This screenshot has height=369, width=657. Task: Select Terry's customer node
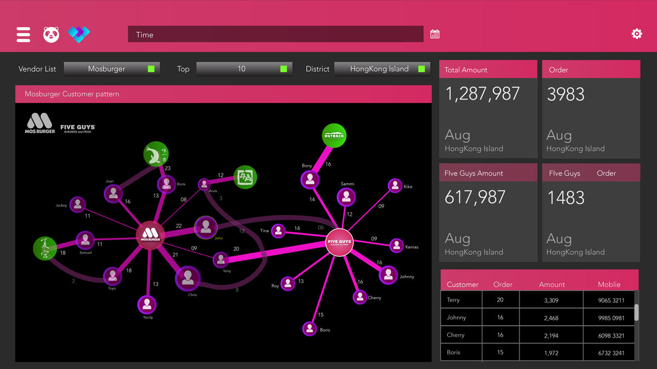220,260
